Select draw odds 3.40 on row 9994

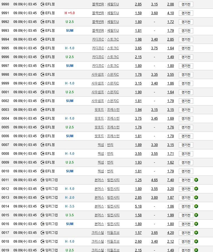[154, 39]
